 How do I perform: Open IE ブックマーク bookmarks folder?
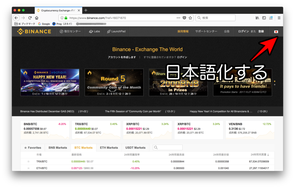[x=25, y=24]
